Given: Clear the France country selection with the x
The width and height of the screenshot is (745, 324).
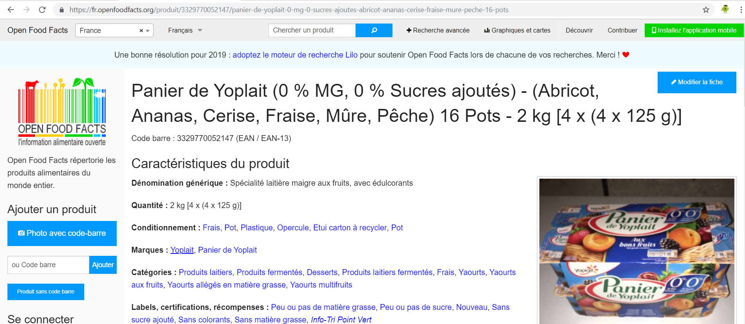Looking at the screenshot, I should point(141,31).
